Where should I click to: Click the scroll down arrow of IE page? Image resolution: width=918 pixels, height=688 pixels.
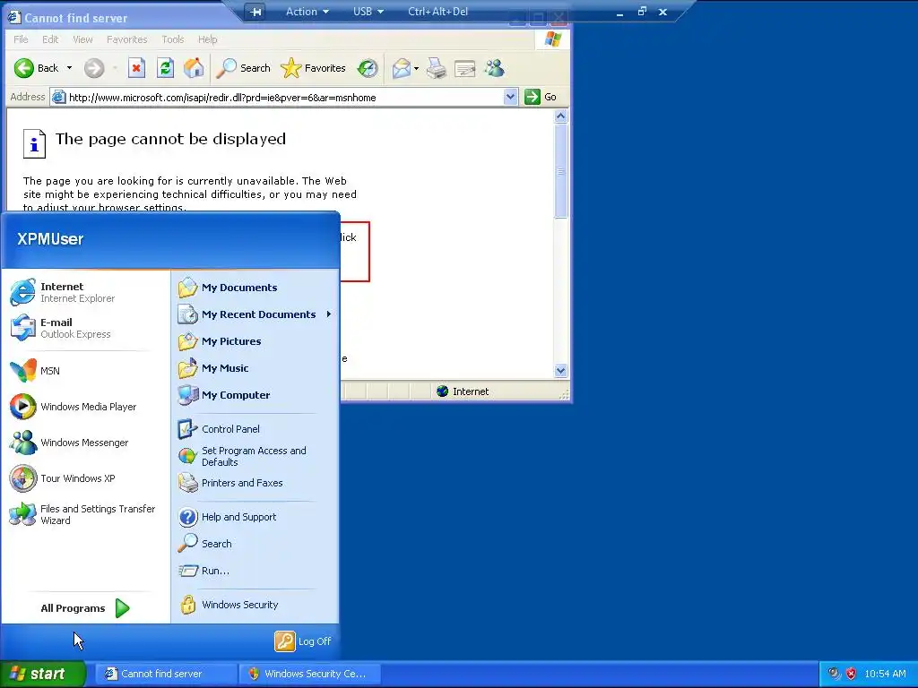pos(560,370)
